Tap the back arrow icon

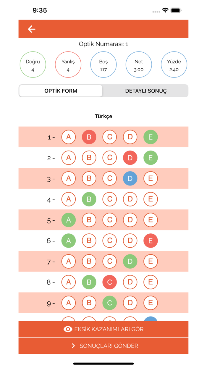(32, 29)
